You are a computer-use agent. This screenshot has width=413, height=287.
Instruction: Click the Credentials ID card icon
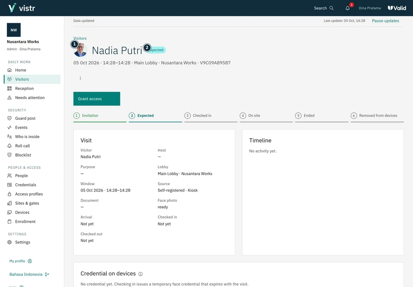[x=9, y=185]
